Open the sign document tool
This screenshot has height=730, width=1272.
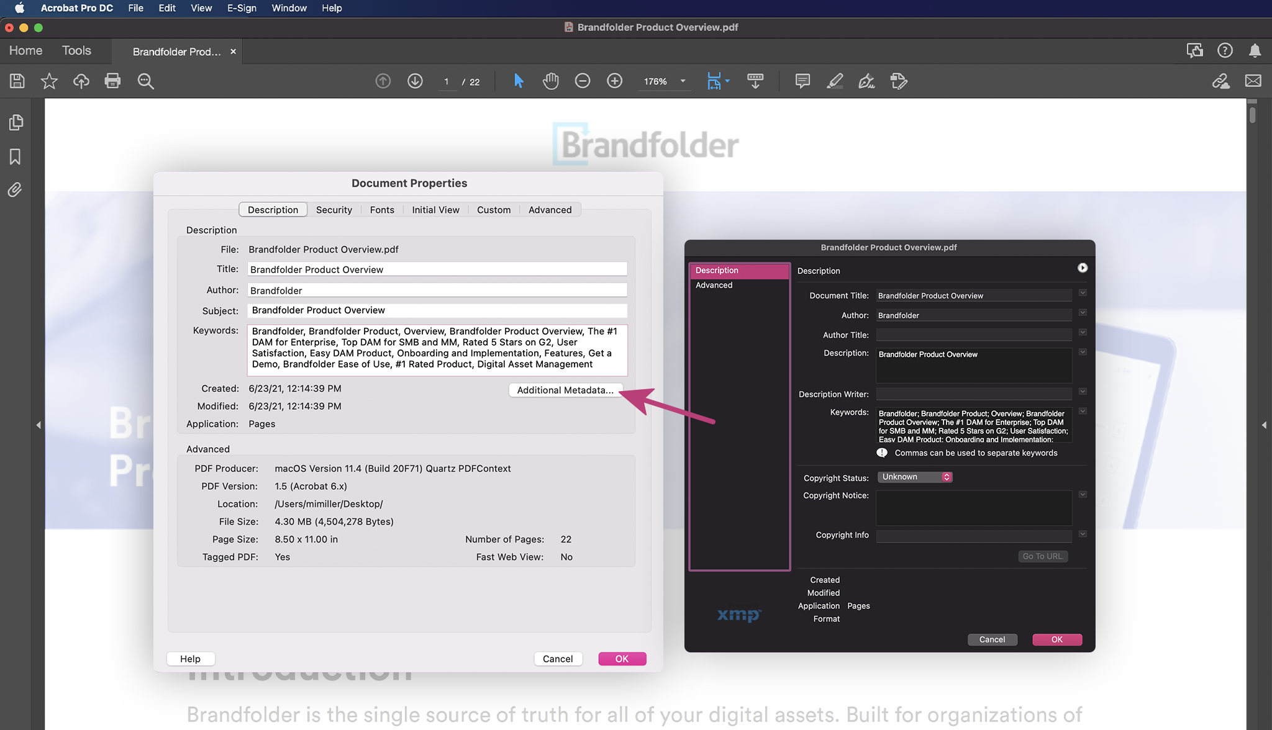tap(866, 81)
